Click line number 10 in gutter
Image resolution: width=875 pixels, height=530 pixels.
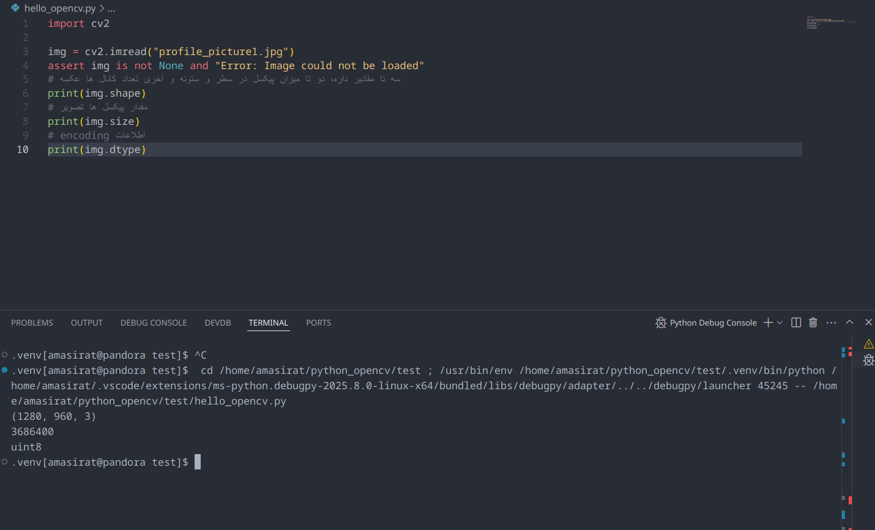pyautogui.click(x=23, y=149)
